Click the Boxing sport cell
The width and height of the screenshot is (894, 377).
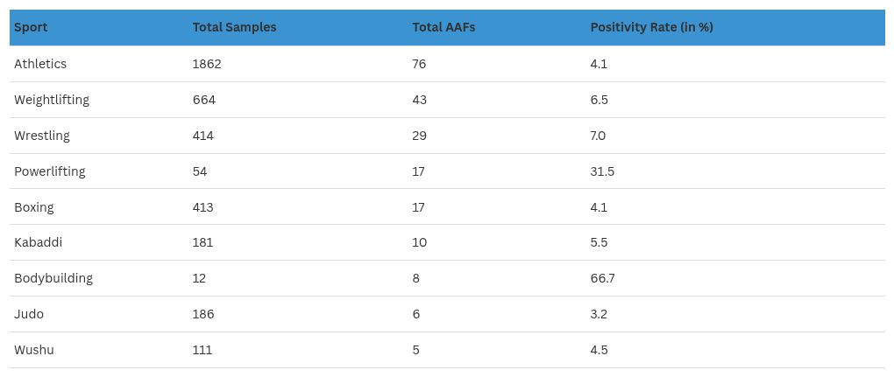pos(34,207)
